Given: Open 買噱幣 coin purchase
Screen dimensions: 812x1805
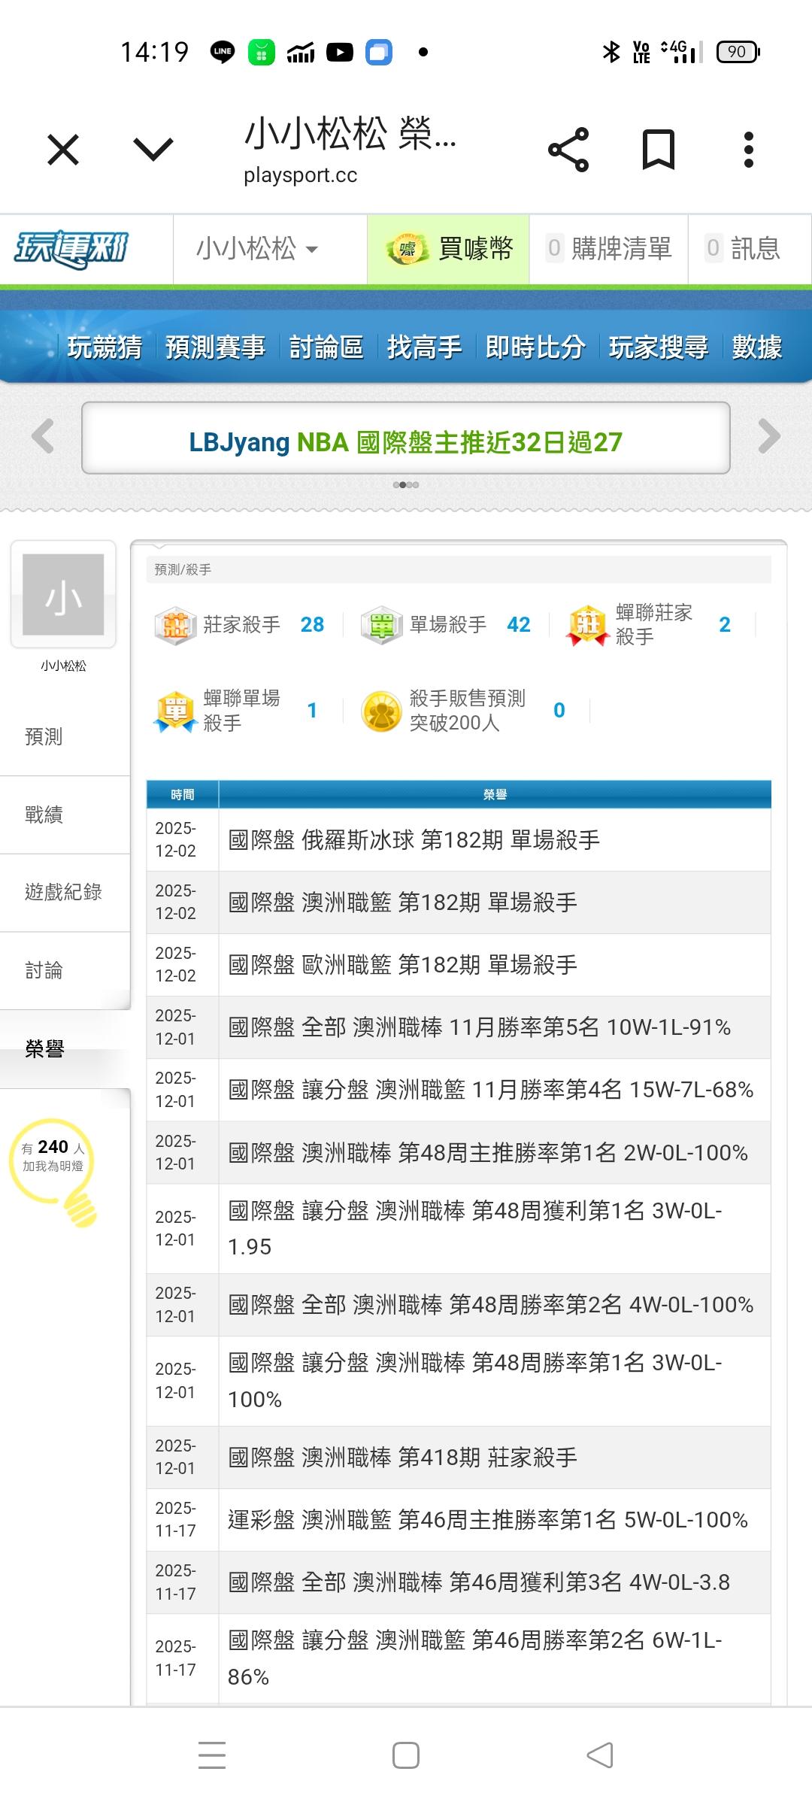Looking at the screenshot, I should (449, 249).
